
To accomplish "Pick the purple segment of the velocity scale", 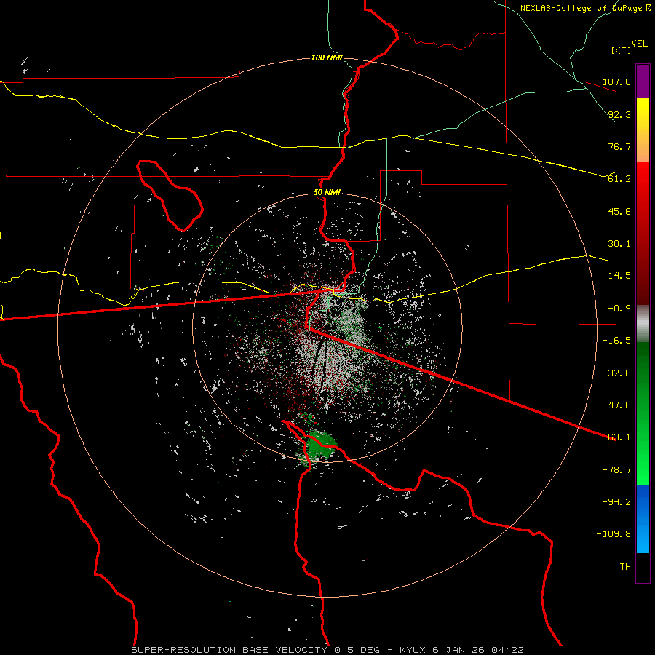I will 643,81.
